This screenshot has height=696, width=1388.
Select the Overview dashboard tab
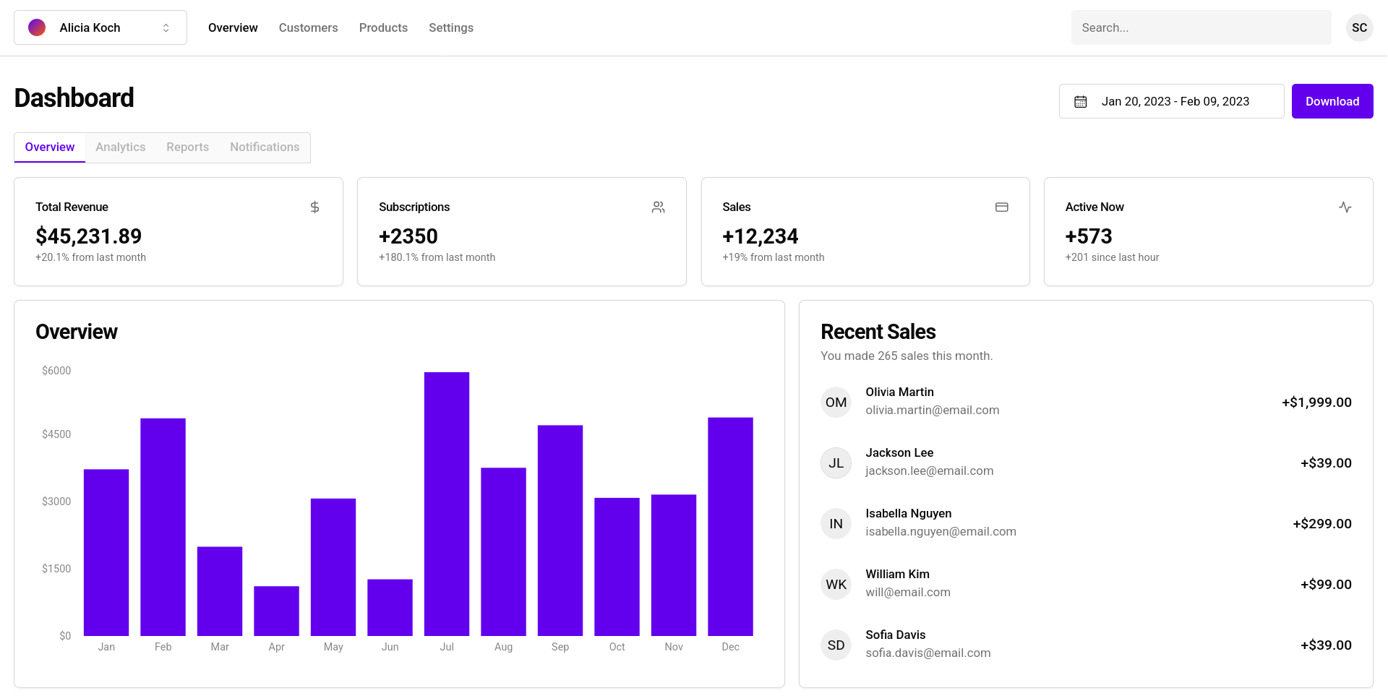tap(50, 147)
